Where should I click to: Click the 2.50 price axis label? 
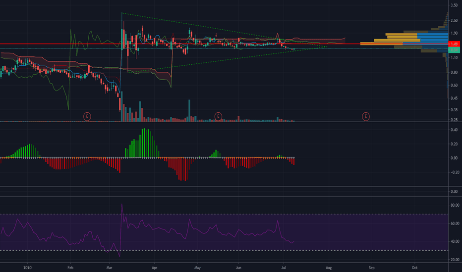click(x=454, y=21)
